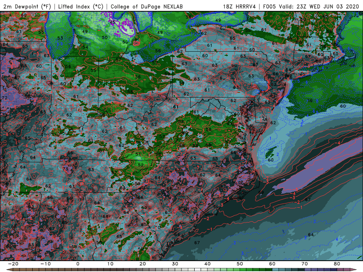Click the 50 label on the color scale
Image resolution: width=363 pixels, height=272 pixels.
(x=240, y=264)
